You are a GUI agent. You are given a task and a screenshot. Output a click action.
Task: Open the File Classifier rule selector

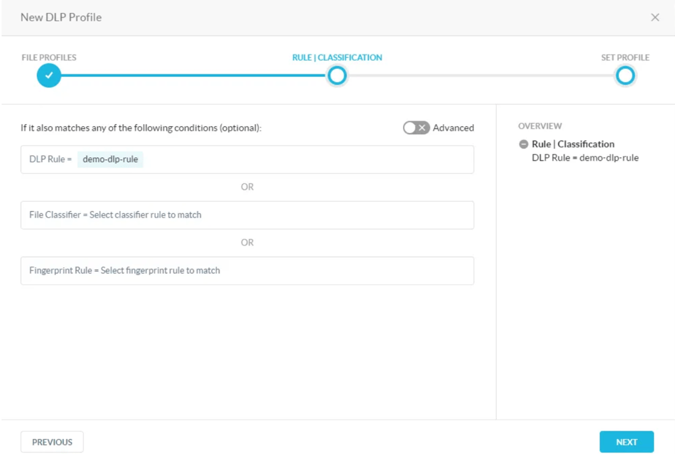coord(247,215)
